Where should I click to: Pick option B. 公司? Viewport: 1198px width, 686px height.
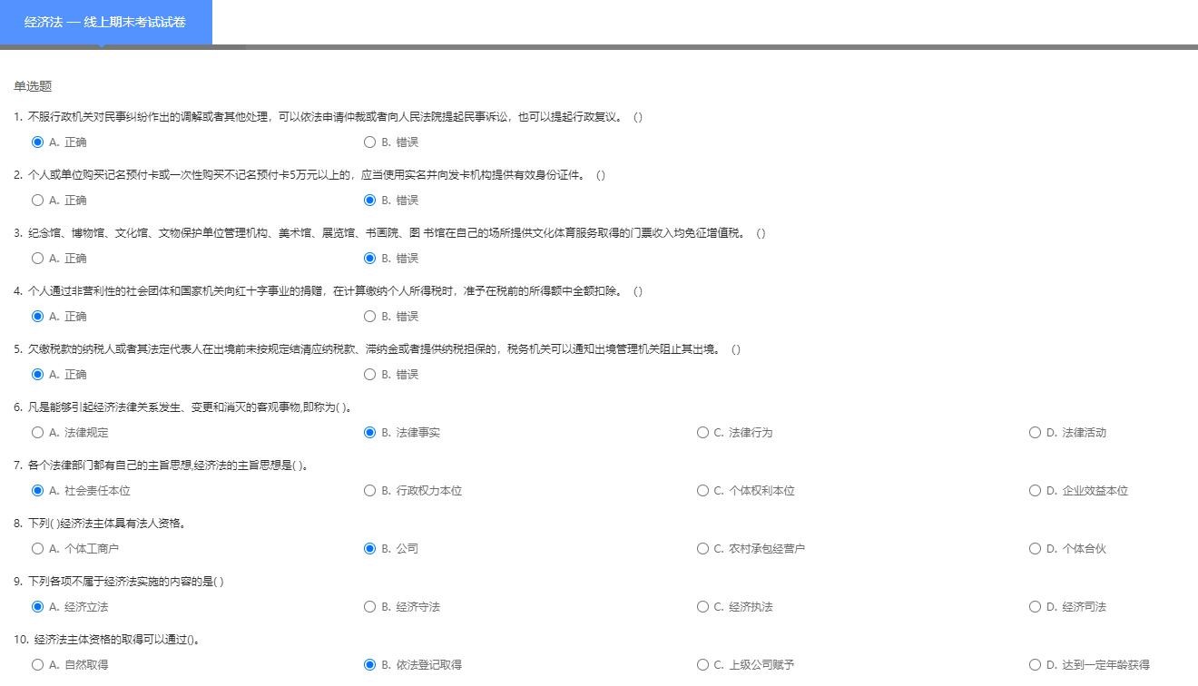click(369, 549)
